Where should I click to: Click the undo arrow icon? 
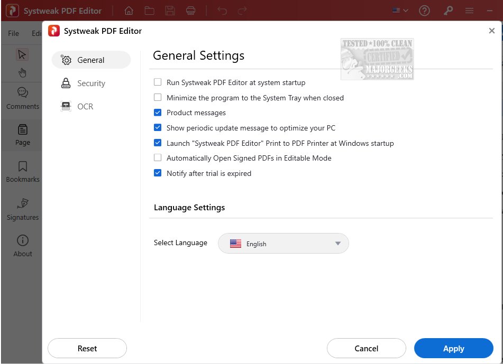coord(222,11)
